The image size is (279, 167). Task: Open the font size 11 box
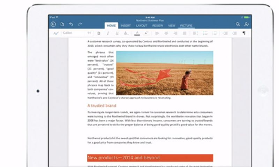pos(89,33)
